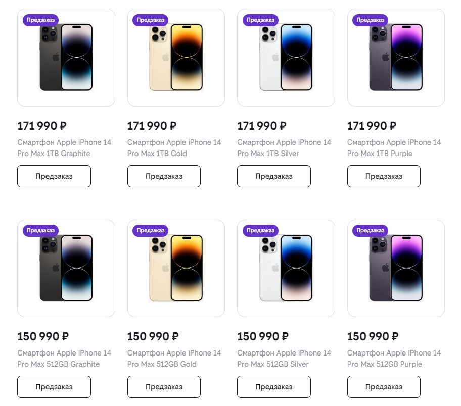Image resolution: width=461 pixels, height=406 pixels.
Task: Preorder the 512GB Gold iPhone
Action: [x=164, y=387]
